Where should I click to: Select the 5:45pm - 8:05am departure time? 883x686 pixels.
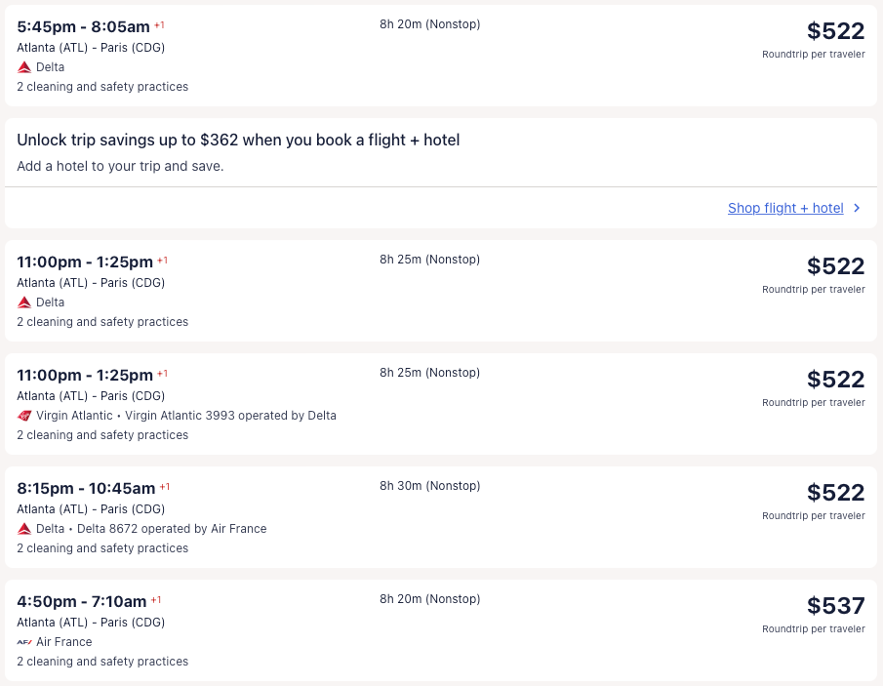[85, 26]
